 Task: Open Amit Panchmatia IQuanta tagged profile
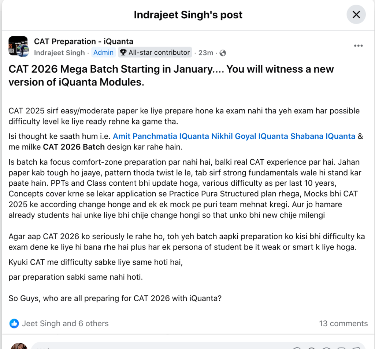click(x=161, y=137)
